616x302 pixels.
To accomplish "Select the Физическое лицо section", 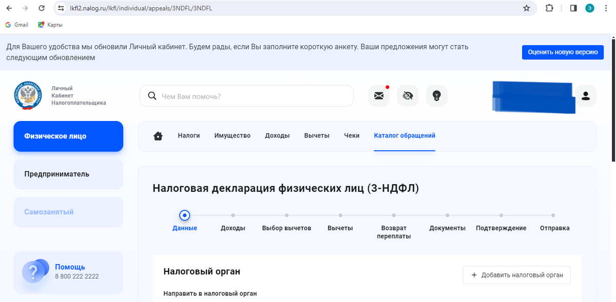I will coord(68,136).
